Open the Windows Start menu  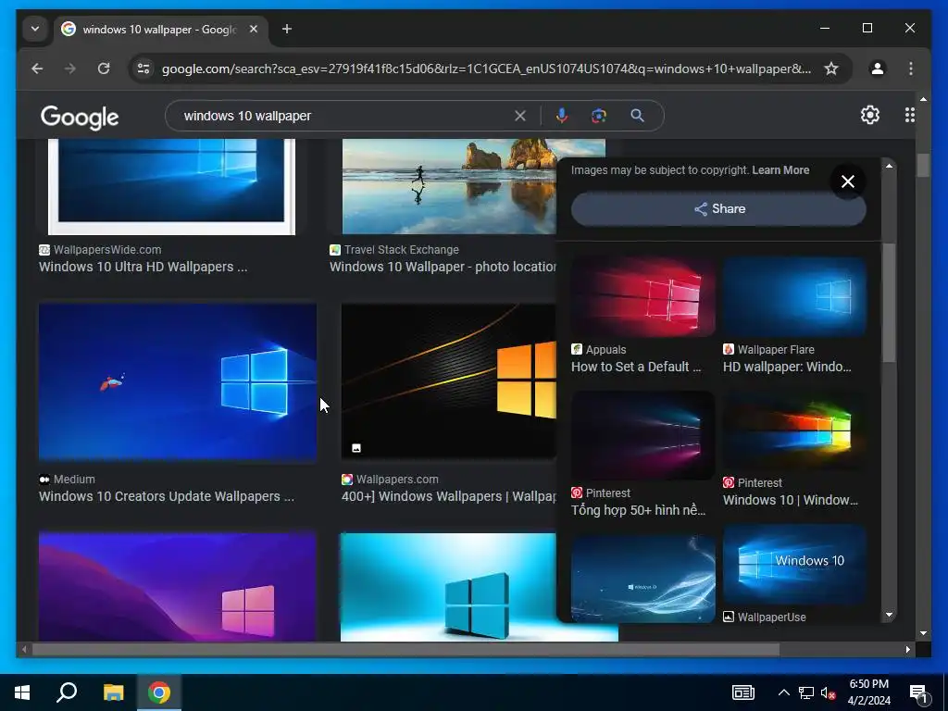point(22,692)
